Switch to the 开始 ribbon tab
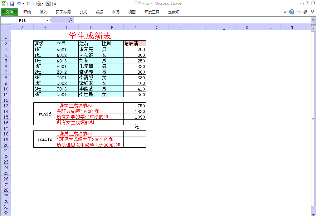Image resolution: width=317 pixels, height=216 pixels. [x=27, y=12]
